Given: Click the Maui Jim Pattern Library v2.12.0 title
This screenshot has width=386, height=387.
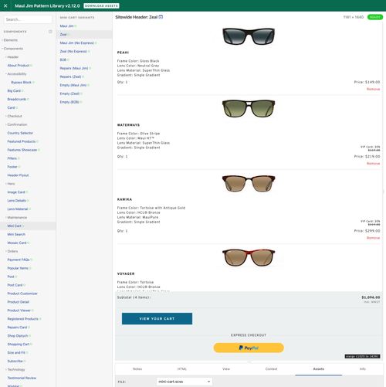Looking at the screenshot, I should [47, 5].
